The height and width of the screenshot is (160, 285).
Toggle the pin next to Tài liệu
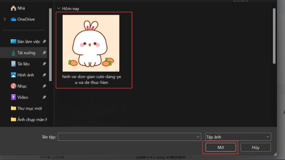tap(44, 64)
